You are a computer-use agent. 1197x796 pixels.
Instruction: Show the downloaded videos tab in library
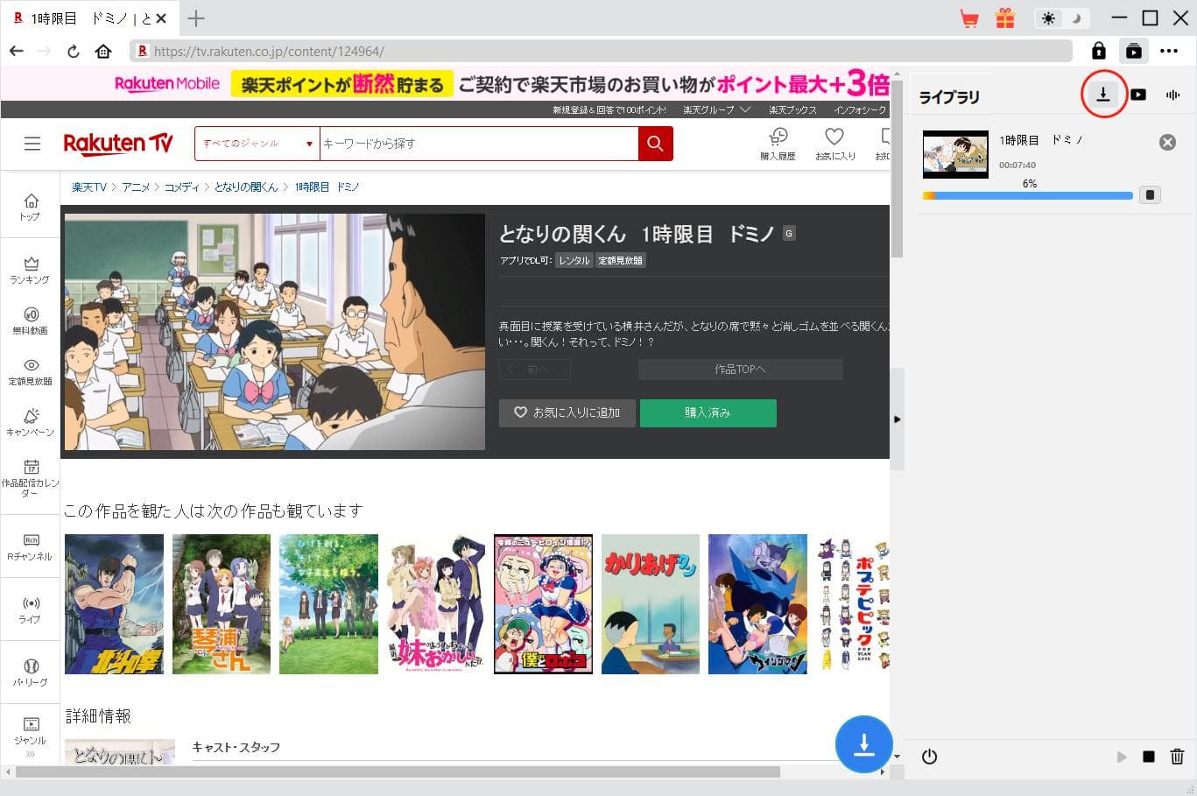(1138, 95)
